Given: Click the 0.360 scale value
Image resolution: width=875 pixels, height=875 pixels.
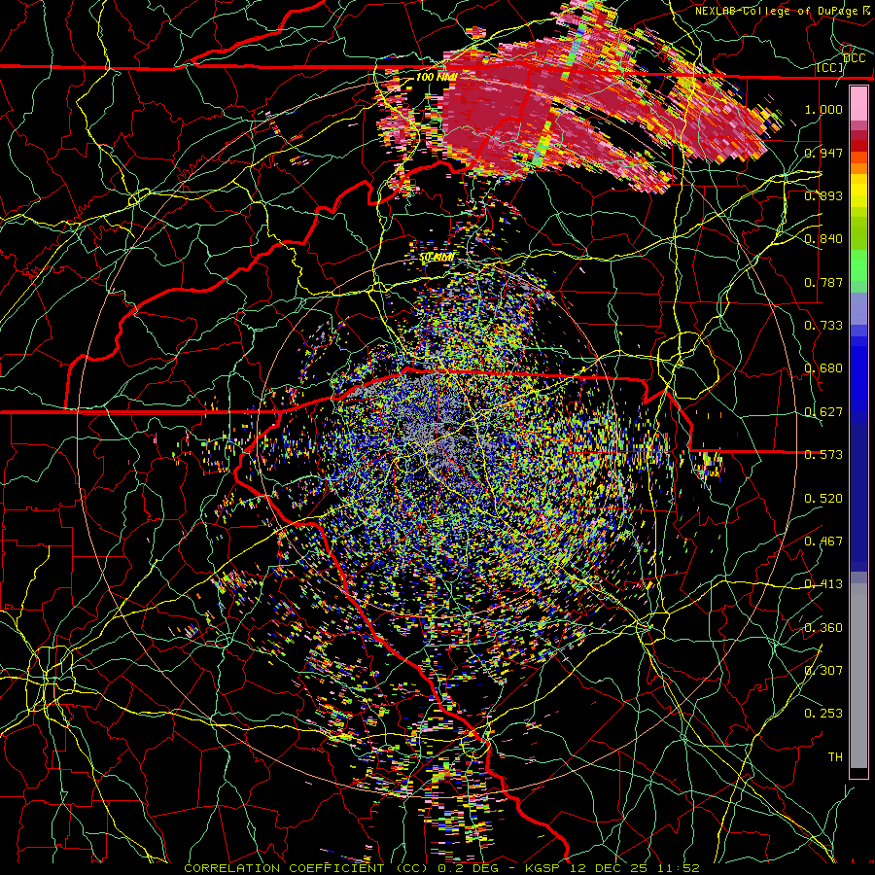Looking at the screenshot, I should tap(823, 628).
